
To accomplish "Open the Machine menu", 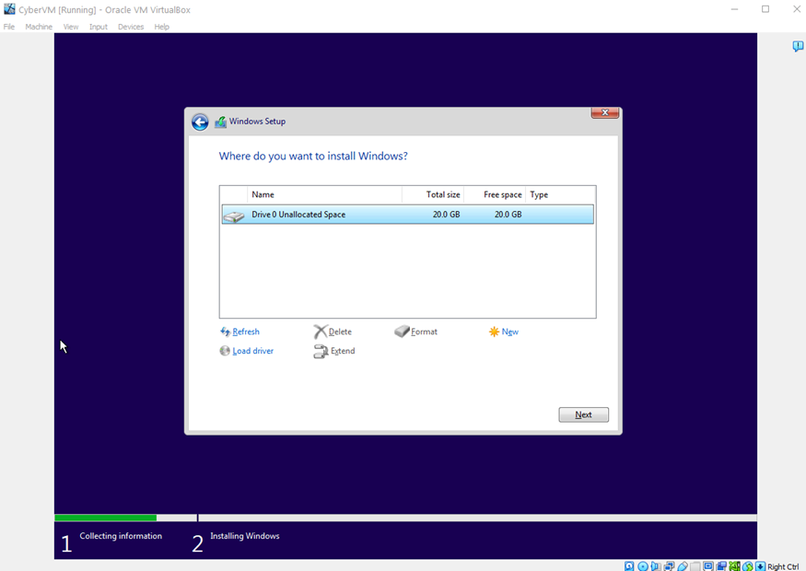I will point(39,27).
